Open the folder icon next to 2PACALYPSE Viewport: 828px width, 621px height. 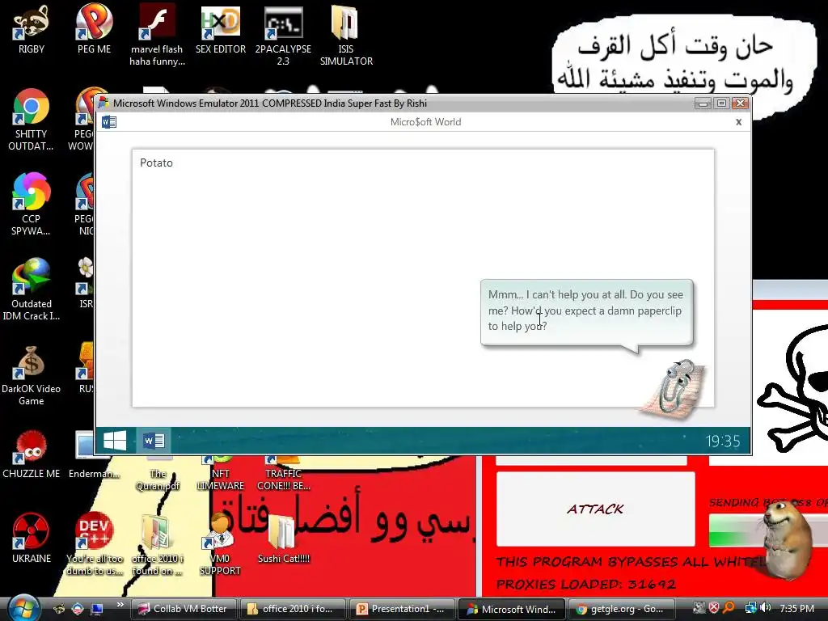click(346, 35)
